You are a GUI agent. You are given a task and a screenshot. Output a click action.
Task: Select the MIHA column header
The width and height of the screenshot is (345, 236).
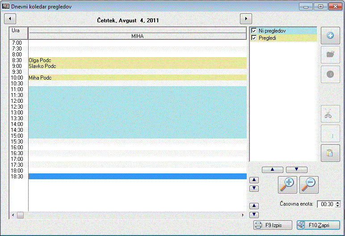coord(137,36)
